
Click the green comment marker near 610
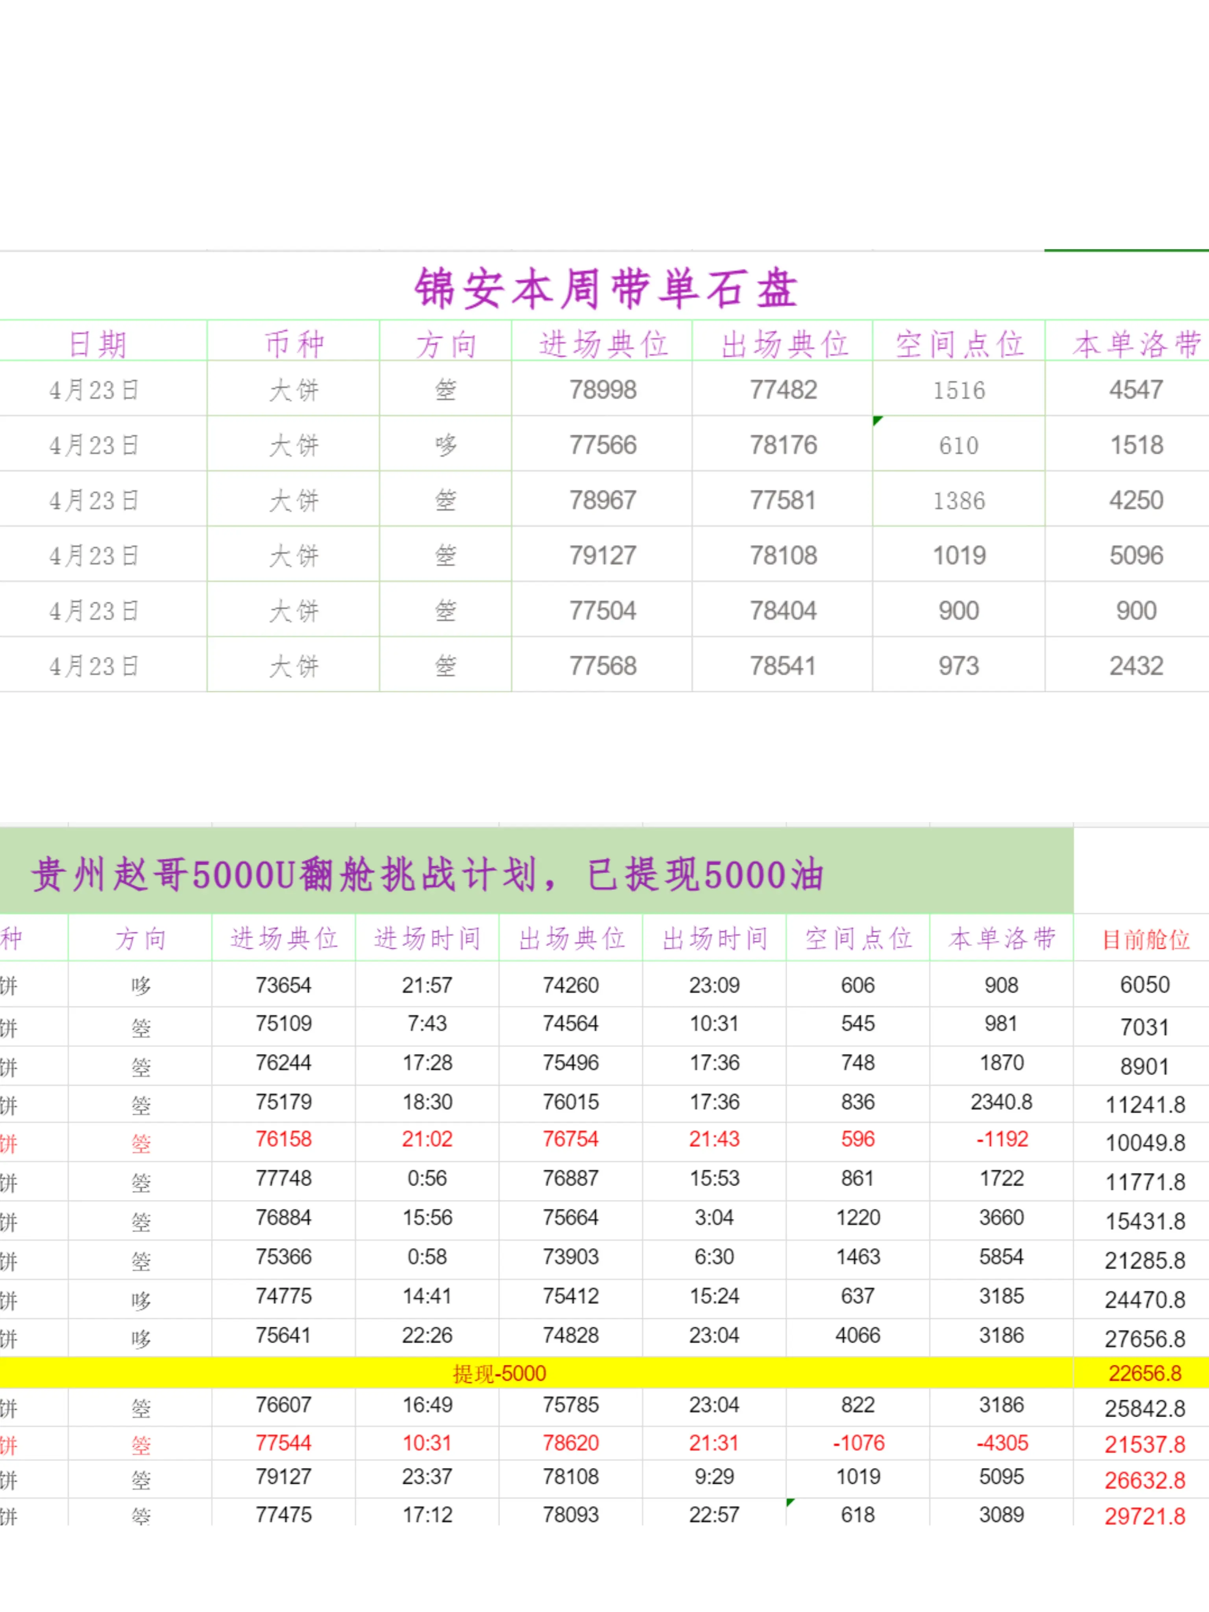pos(877,420)
